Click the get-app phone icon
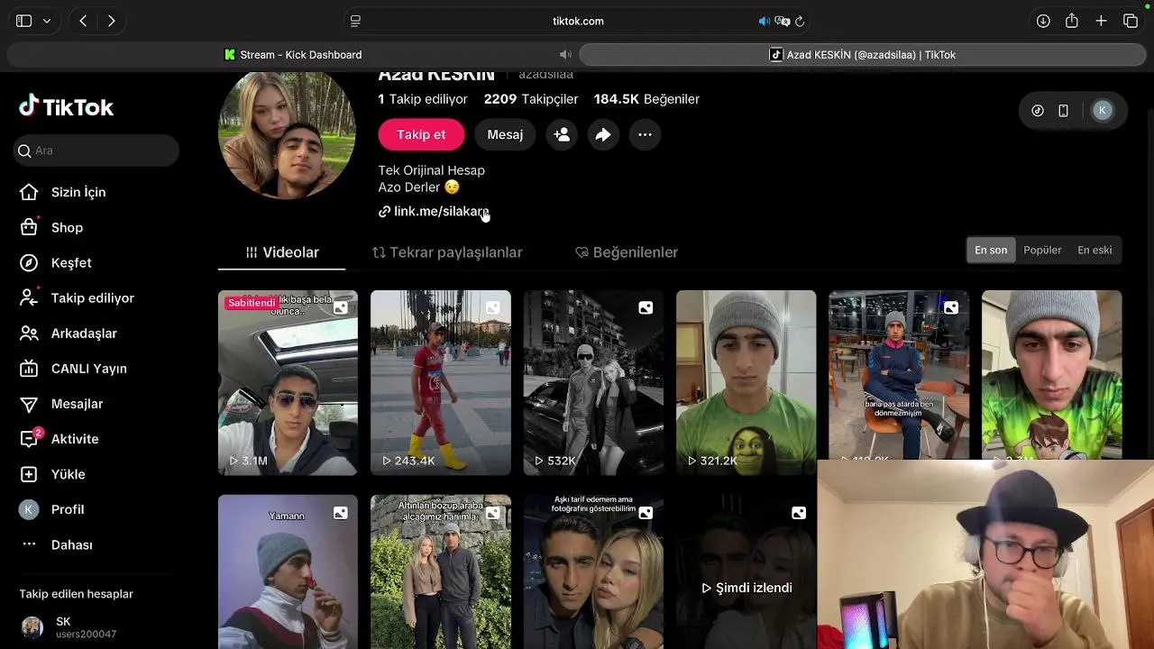This screenshot has width=1154, height=649. point(1064,110)
